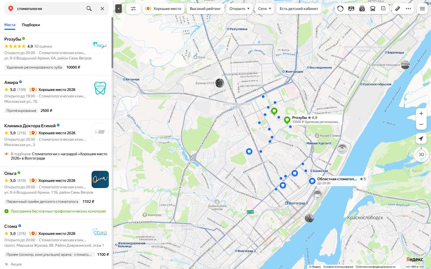Open the Мамаев Курган photo marker
Image resolution: width=431 pixels, height=269 pixels.
[x=342, y=149]
